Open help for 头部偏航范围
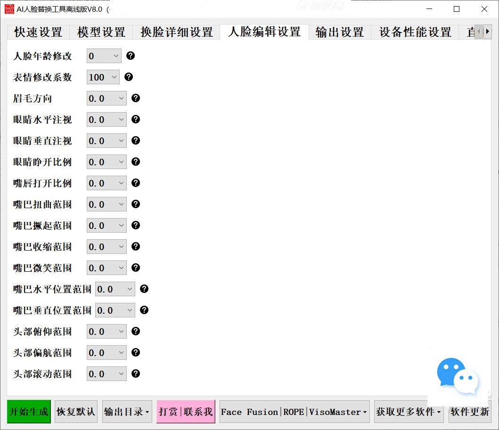The height and width of the screenshot is (430, 499). coord(136,352)
